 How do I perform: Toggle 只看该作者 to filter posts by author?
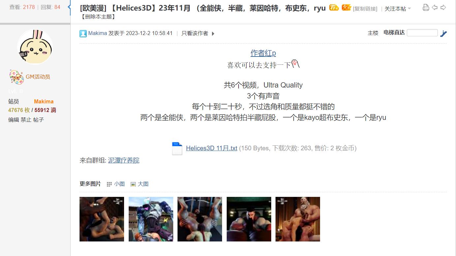[195, 33]
